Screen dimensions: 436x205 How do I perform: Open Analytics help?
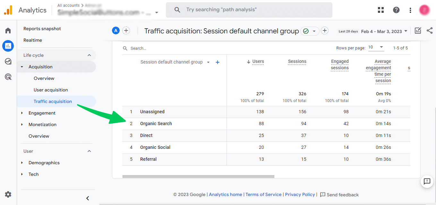(396, 10)
